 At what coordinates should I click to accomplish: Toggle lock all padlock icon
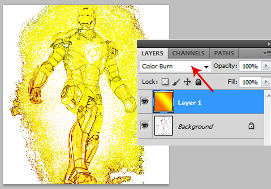tap(198, 82)
